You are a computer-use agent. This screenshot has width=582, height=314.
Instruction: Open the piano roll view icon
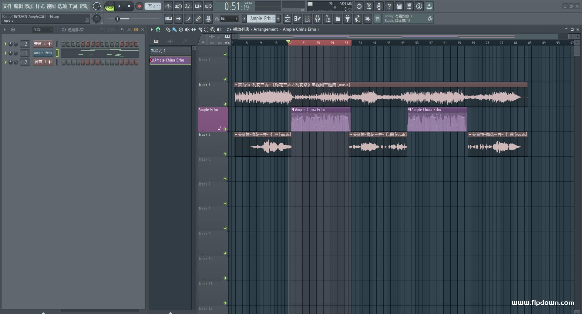[x=298, y=19]
